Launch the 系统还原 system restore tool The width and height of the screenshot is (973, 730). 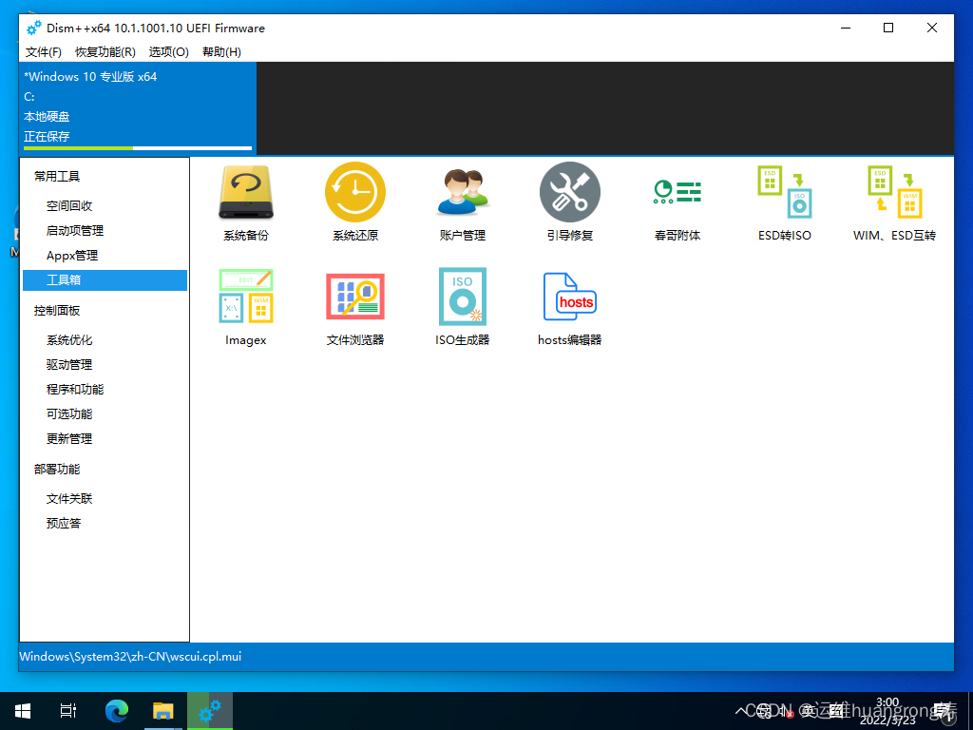coord(355,202)
